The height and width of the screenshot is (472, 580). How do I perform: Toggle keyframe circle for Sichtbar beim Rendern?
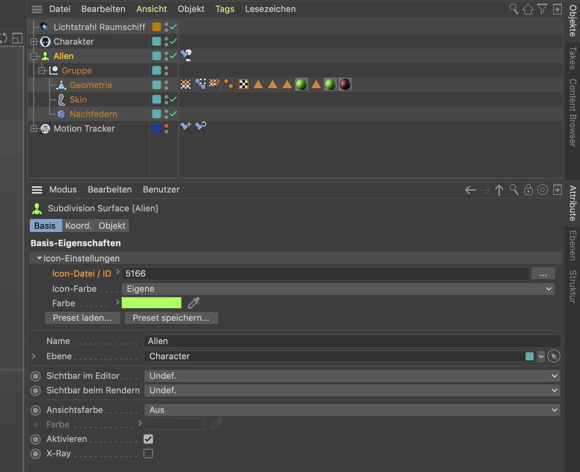pyautogui.click(x=36, y=391)
